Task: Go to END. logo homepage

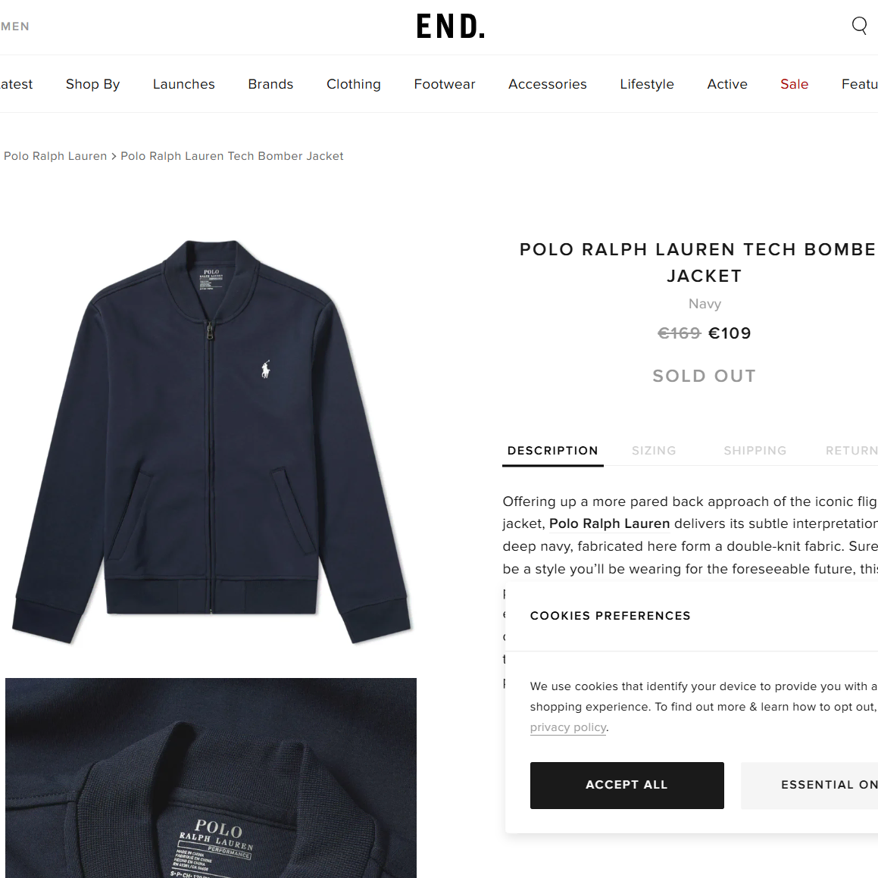Action: pyautogui.click(x=451, y=27)
